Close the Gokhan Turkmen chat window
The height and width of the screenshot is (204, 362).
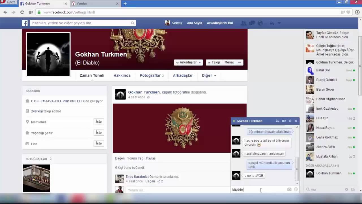click(x=296, y=121)
